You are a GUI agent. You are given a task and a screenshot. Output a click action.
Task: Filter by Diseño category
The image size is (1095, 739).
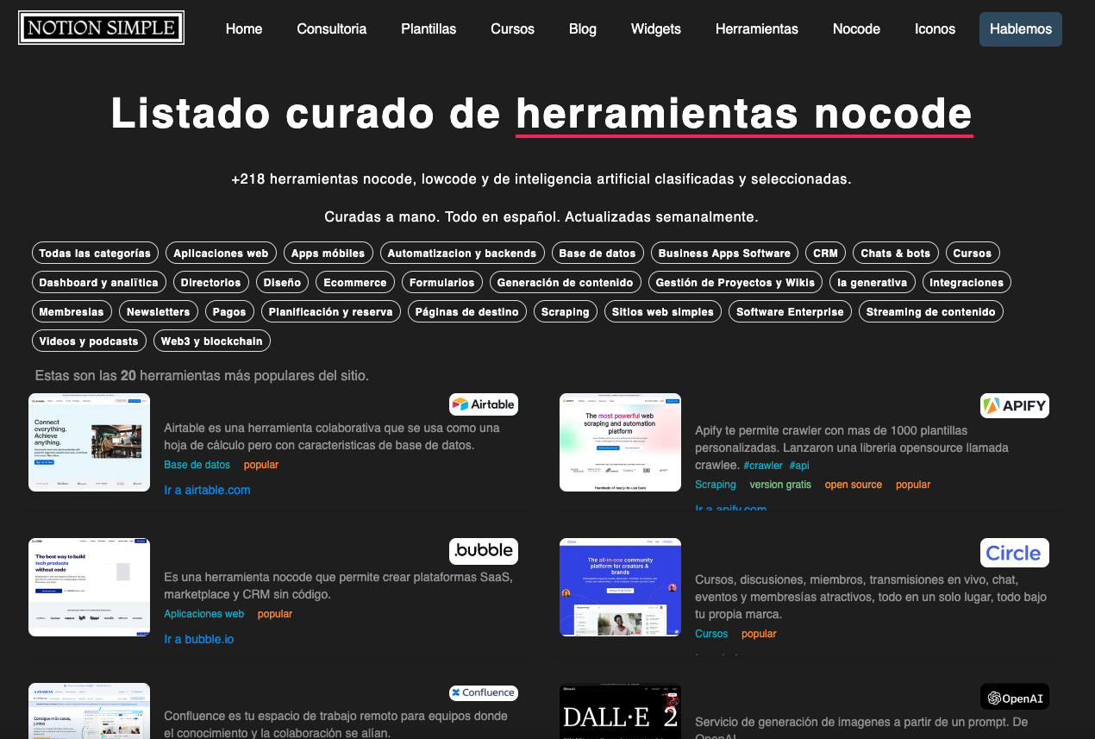282,282
